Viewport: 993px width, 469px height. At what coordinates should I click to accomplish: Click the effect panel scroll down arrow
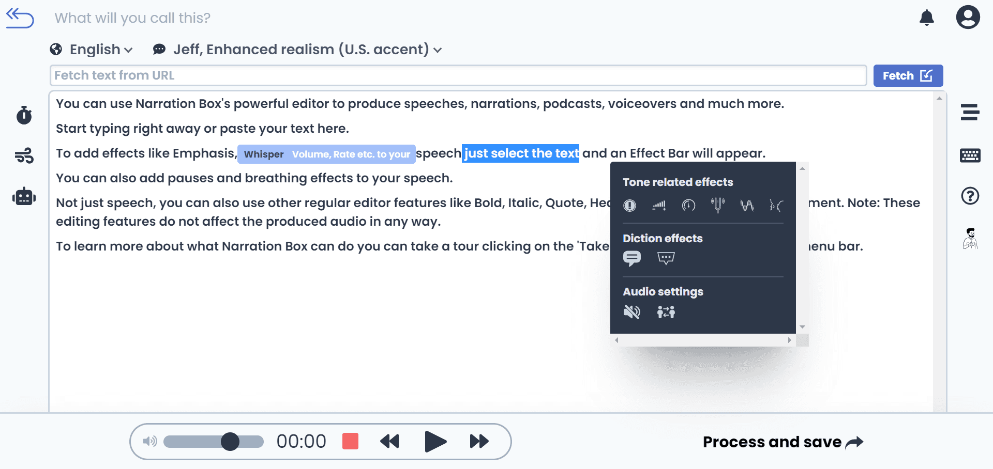(x=802, y=327)
